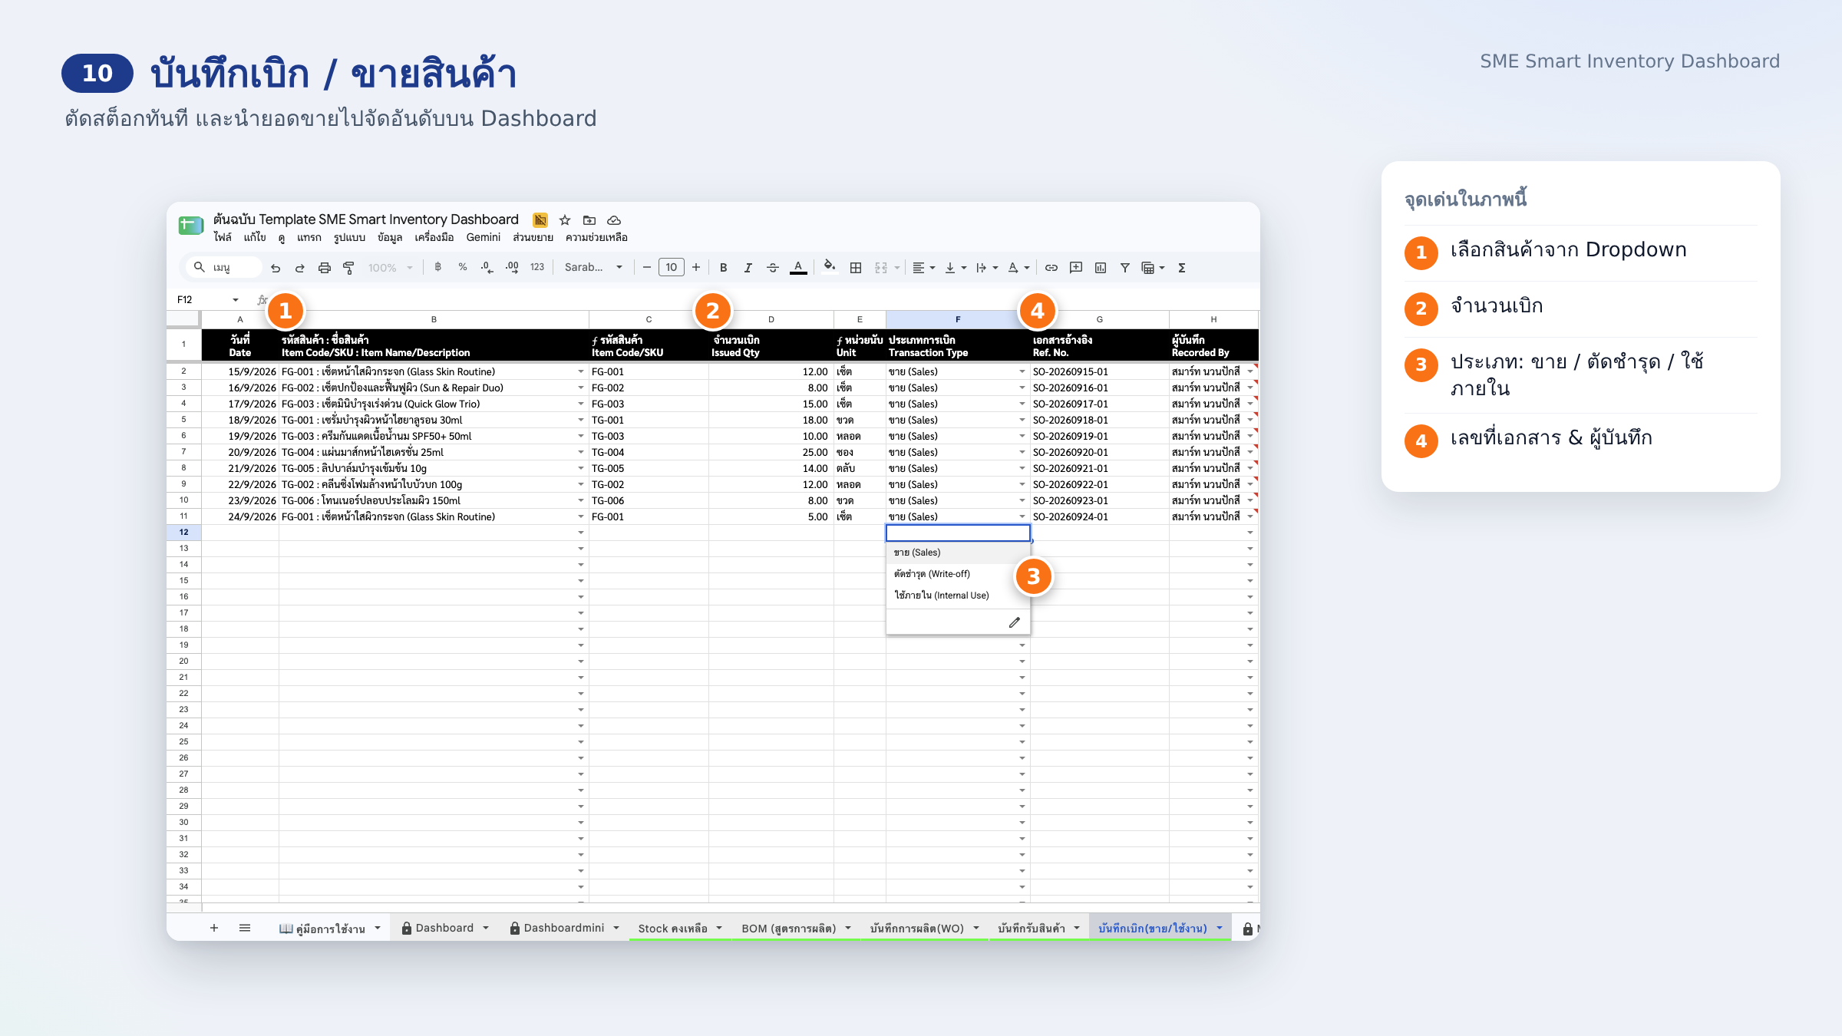Click the print icon
This screenshot has width=1842, height=1036.
[x=325, y=268]
